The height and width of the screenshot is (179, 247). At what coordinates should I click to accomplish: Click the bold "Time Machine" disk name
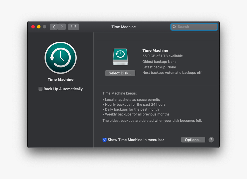click(x=155, y=50)
